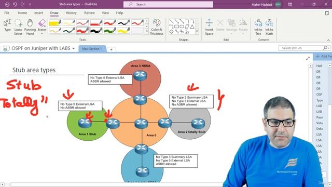The width and height of the screenshot is (332, 187).
Task: Select the ellipse shape
Action: (x=182, y=26)
